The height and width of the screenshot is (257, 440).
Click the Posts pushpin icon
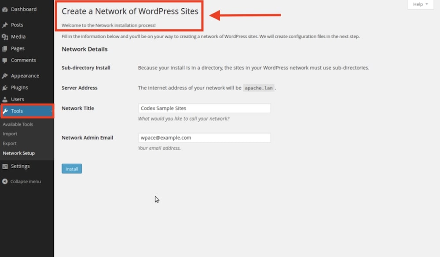tap(5, 25)
